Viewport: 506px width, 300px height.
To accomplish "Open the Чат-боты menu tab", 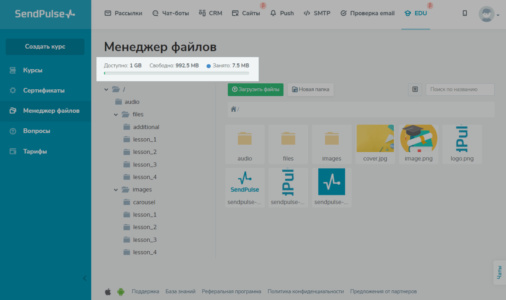I will 171,13.
